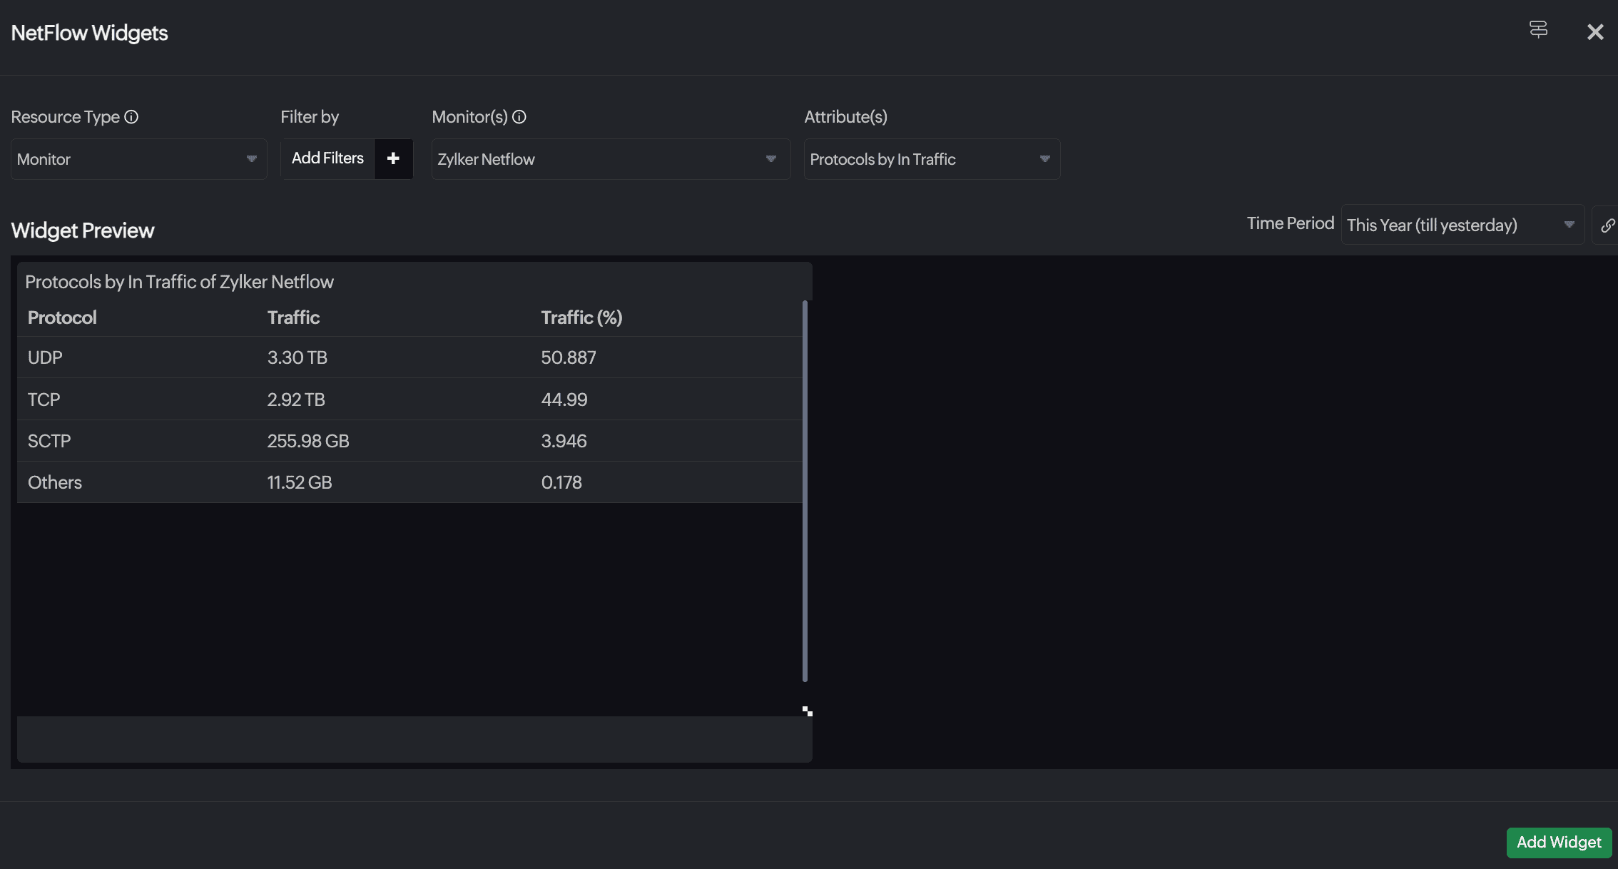The image size is (1618, 869).
Task: Click the widget preview vertical scrollbar
Action: pyautogui.click(x=805, y=491)
